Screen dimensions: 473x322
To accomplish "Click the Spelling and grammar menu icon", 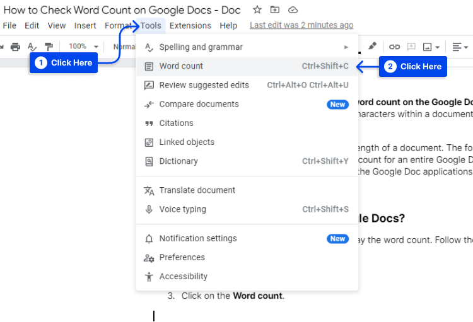I will (x=149, y=47).
